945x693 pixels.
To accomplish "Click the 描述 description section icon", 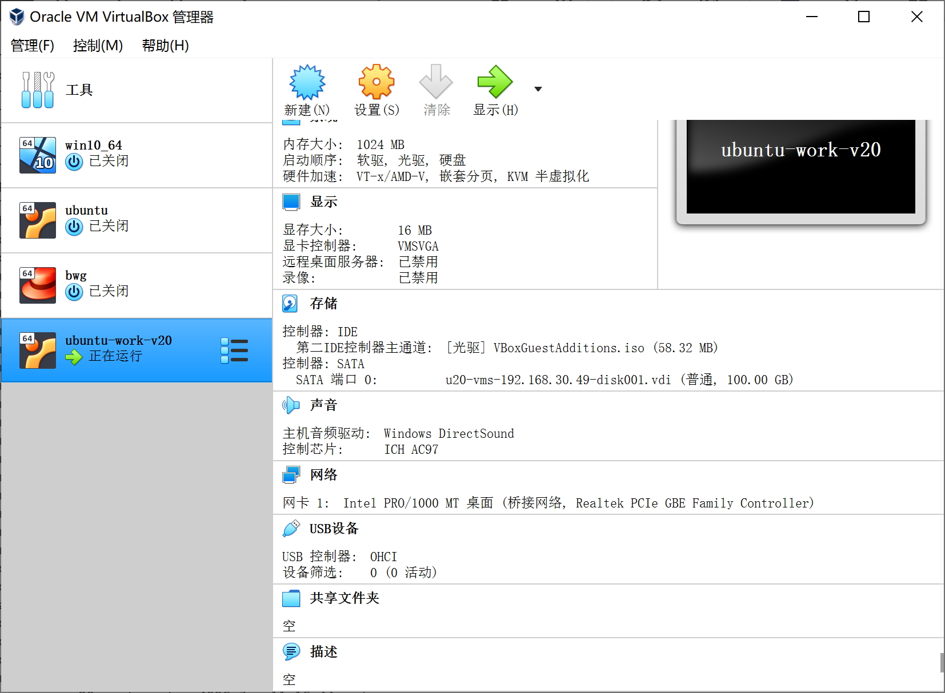I will [291, 652].
